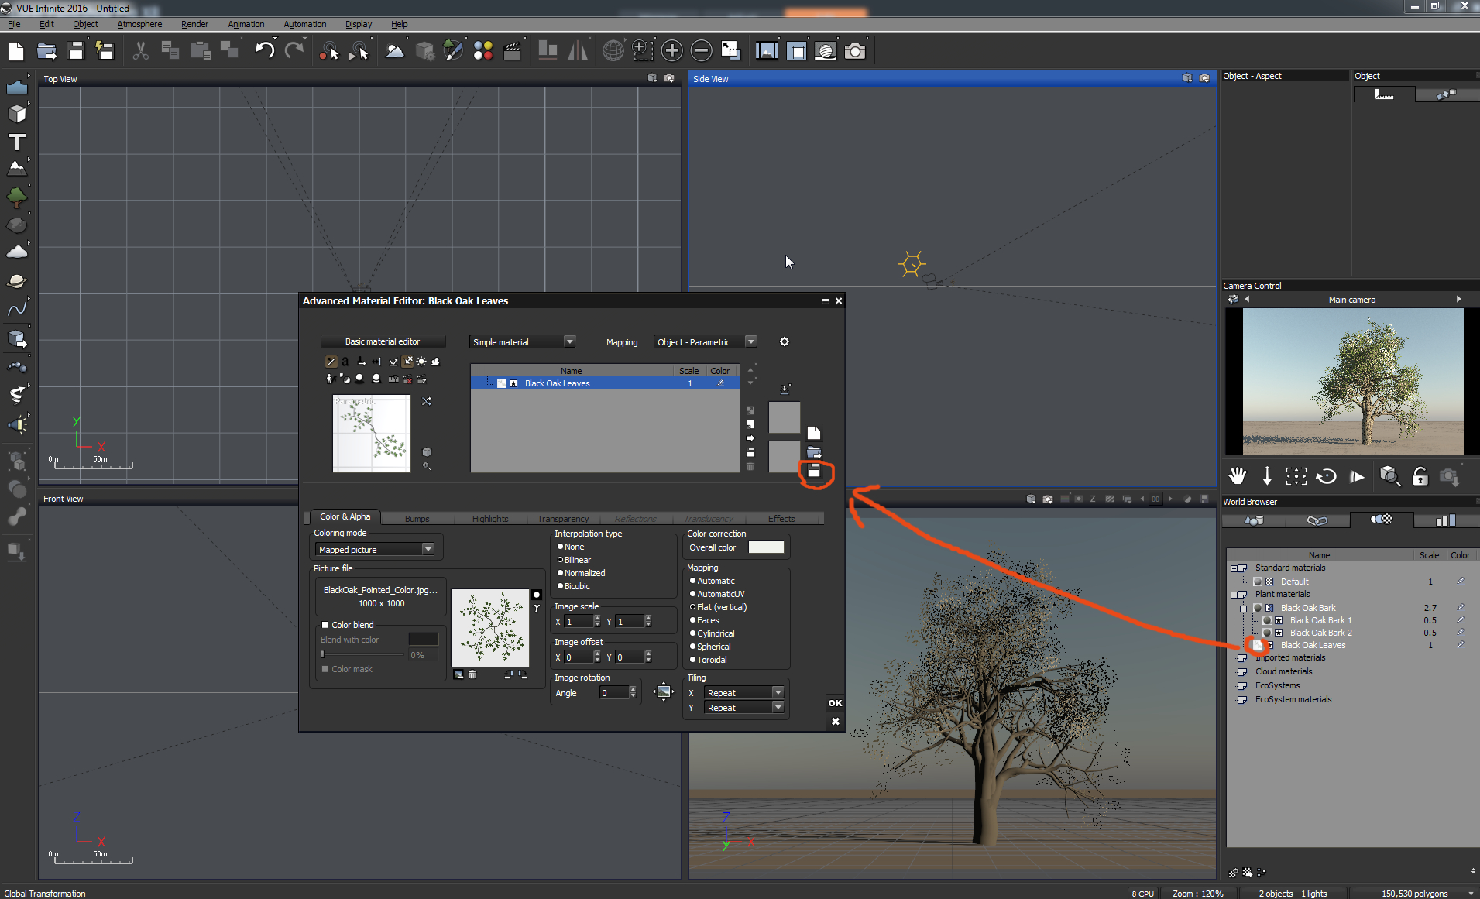
Task: Click the plant tree tool in the sidebar
Action: point(16,197)
